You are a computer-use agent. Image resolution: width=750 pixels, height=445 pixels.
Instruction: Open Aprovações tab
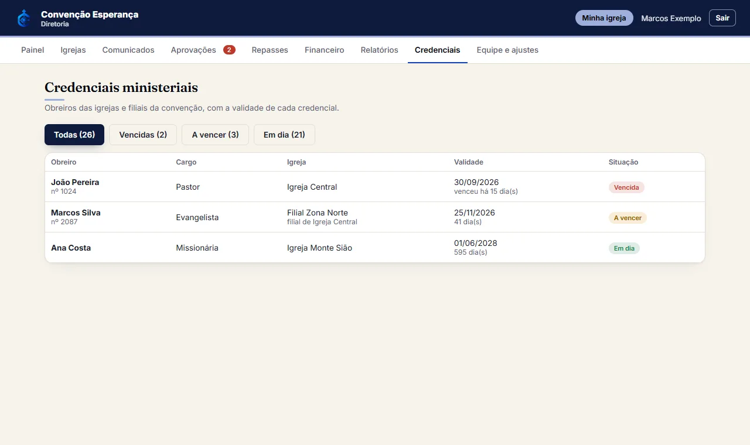coord(203,50)
